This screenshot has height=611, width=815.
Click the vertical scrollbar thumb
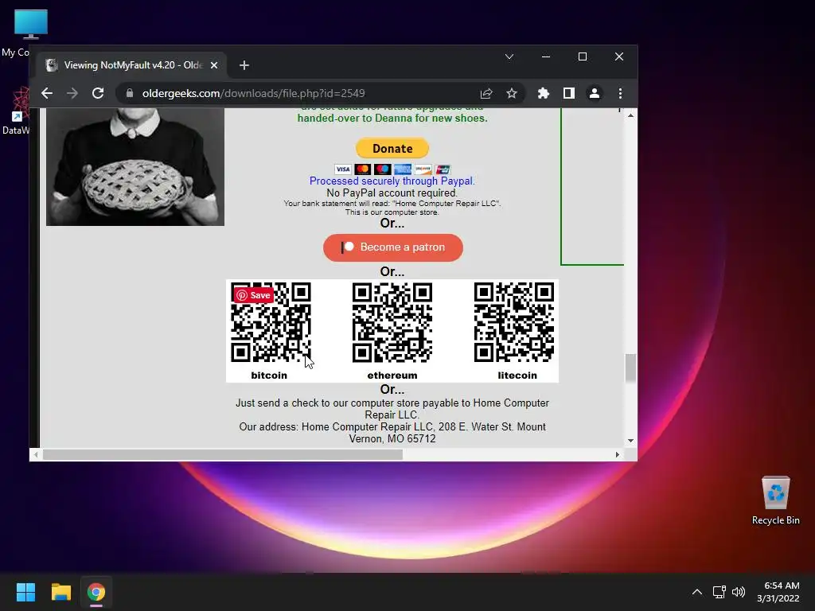point(630,368)
